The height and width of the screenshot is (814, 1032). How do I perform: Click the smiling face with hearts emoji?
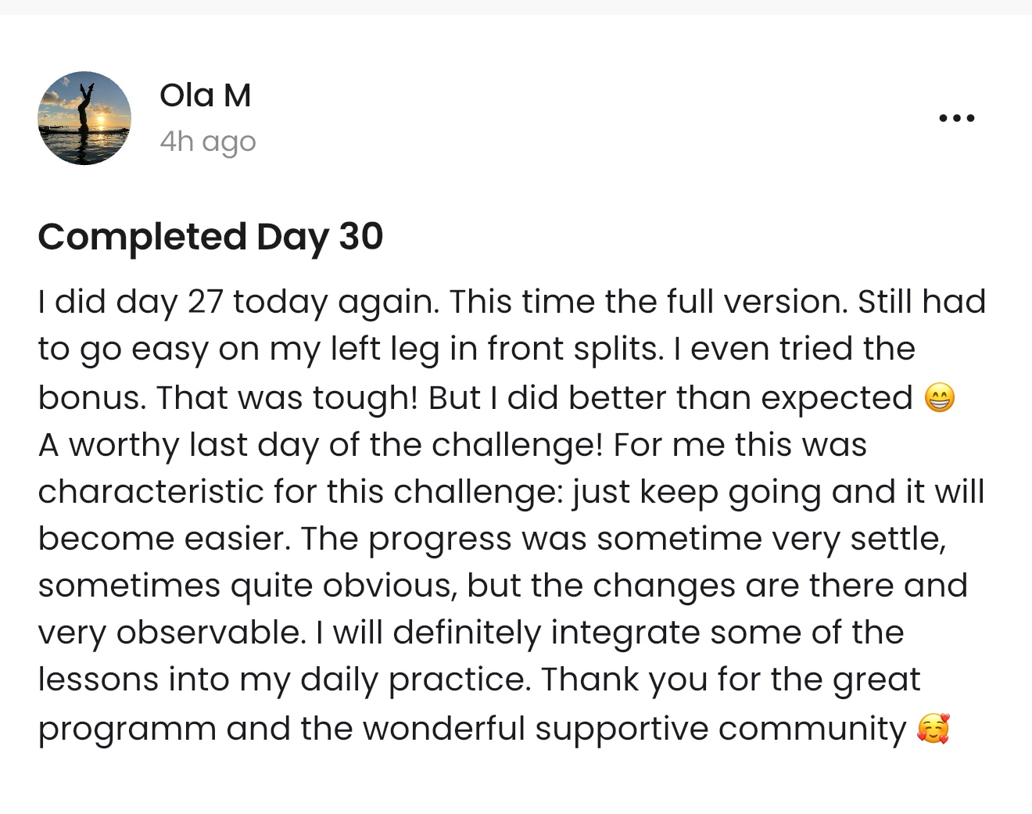[x=933, y=729]
